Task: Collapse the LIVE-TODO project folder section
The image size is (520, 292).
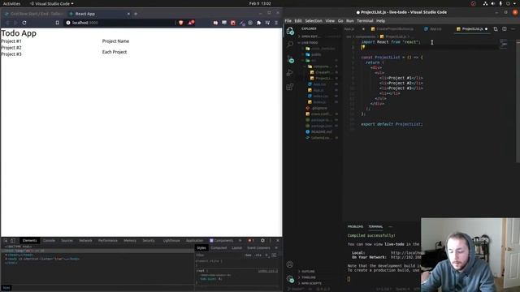Action: [309, 43]
